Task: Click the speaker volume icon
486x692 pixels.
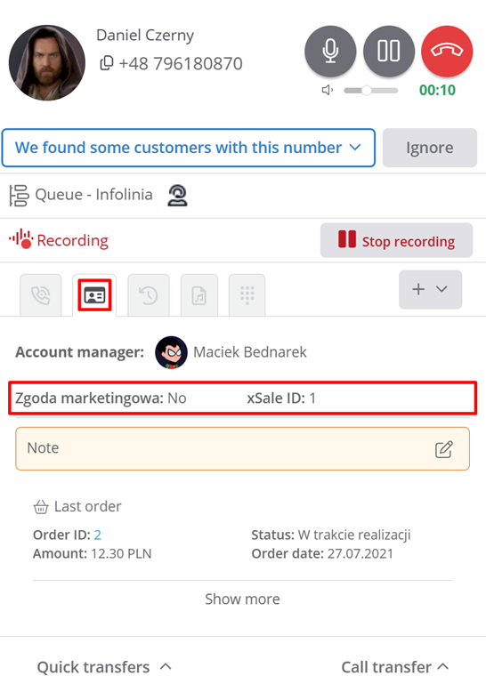Action: tap(327, 91)
